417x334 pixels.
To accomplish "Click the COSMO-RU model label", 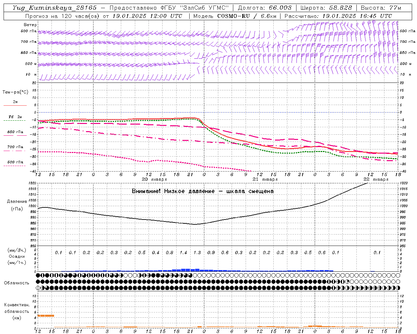I will 231,16.
